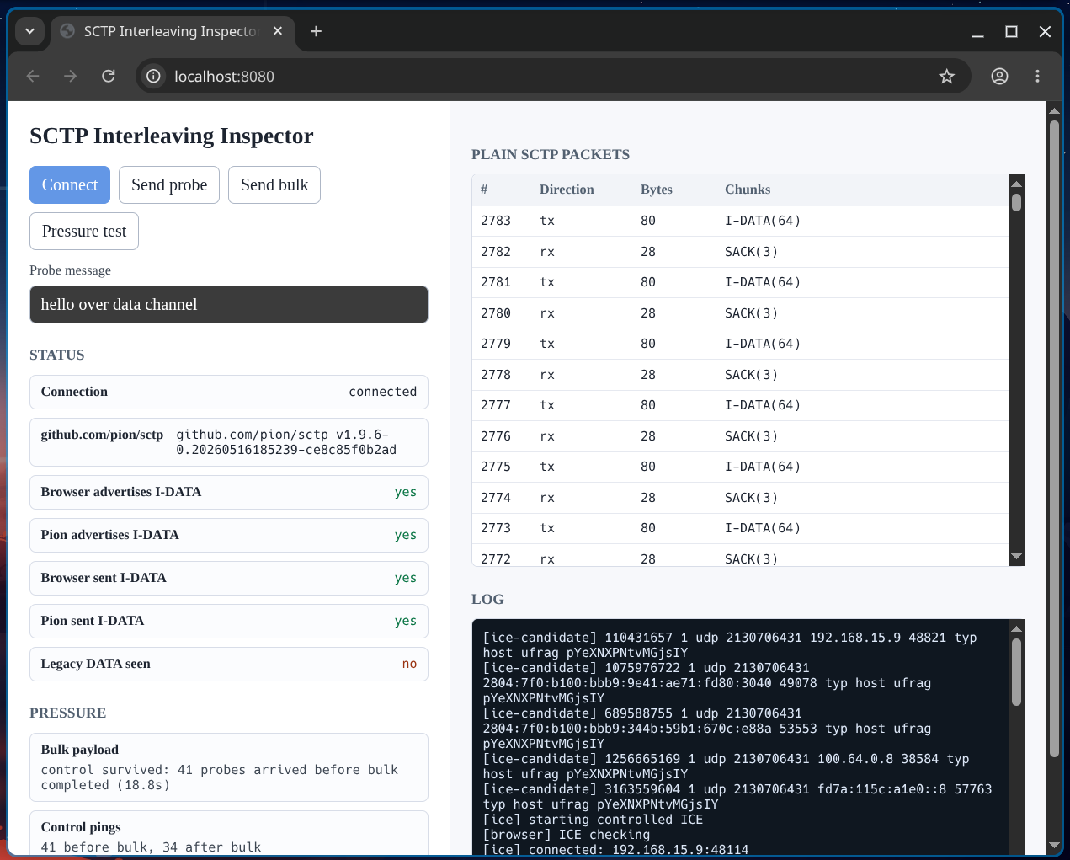Click the Chunks column header
Screen dimensions: 1070x860
point(748,190)
